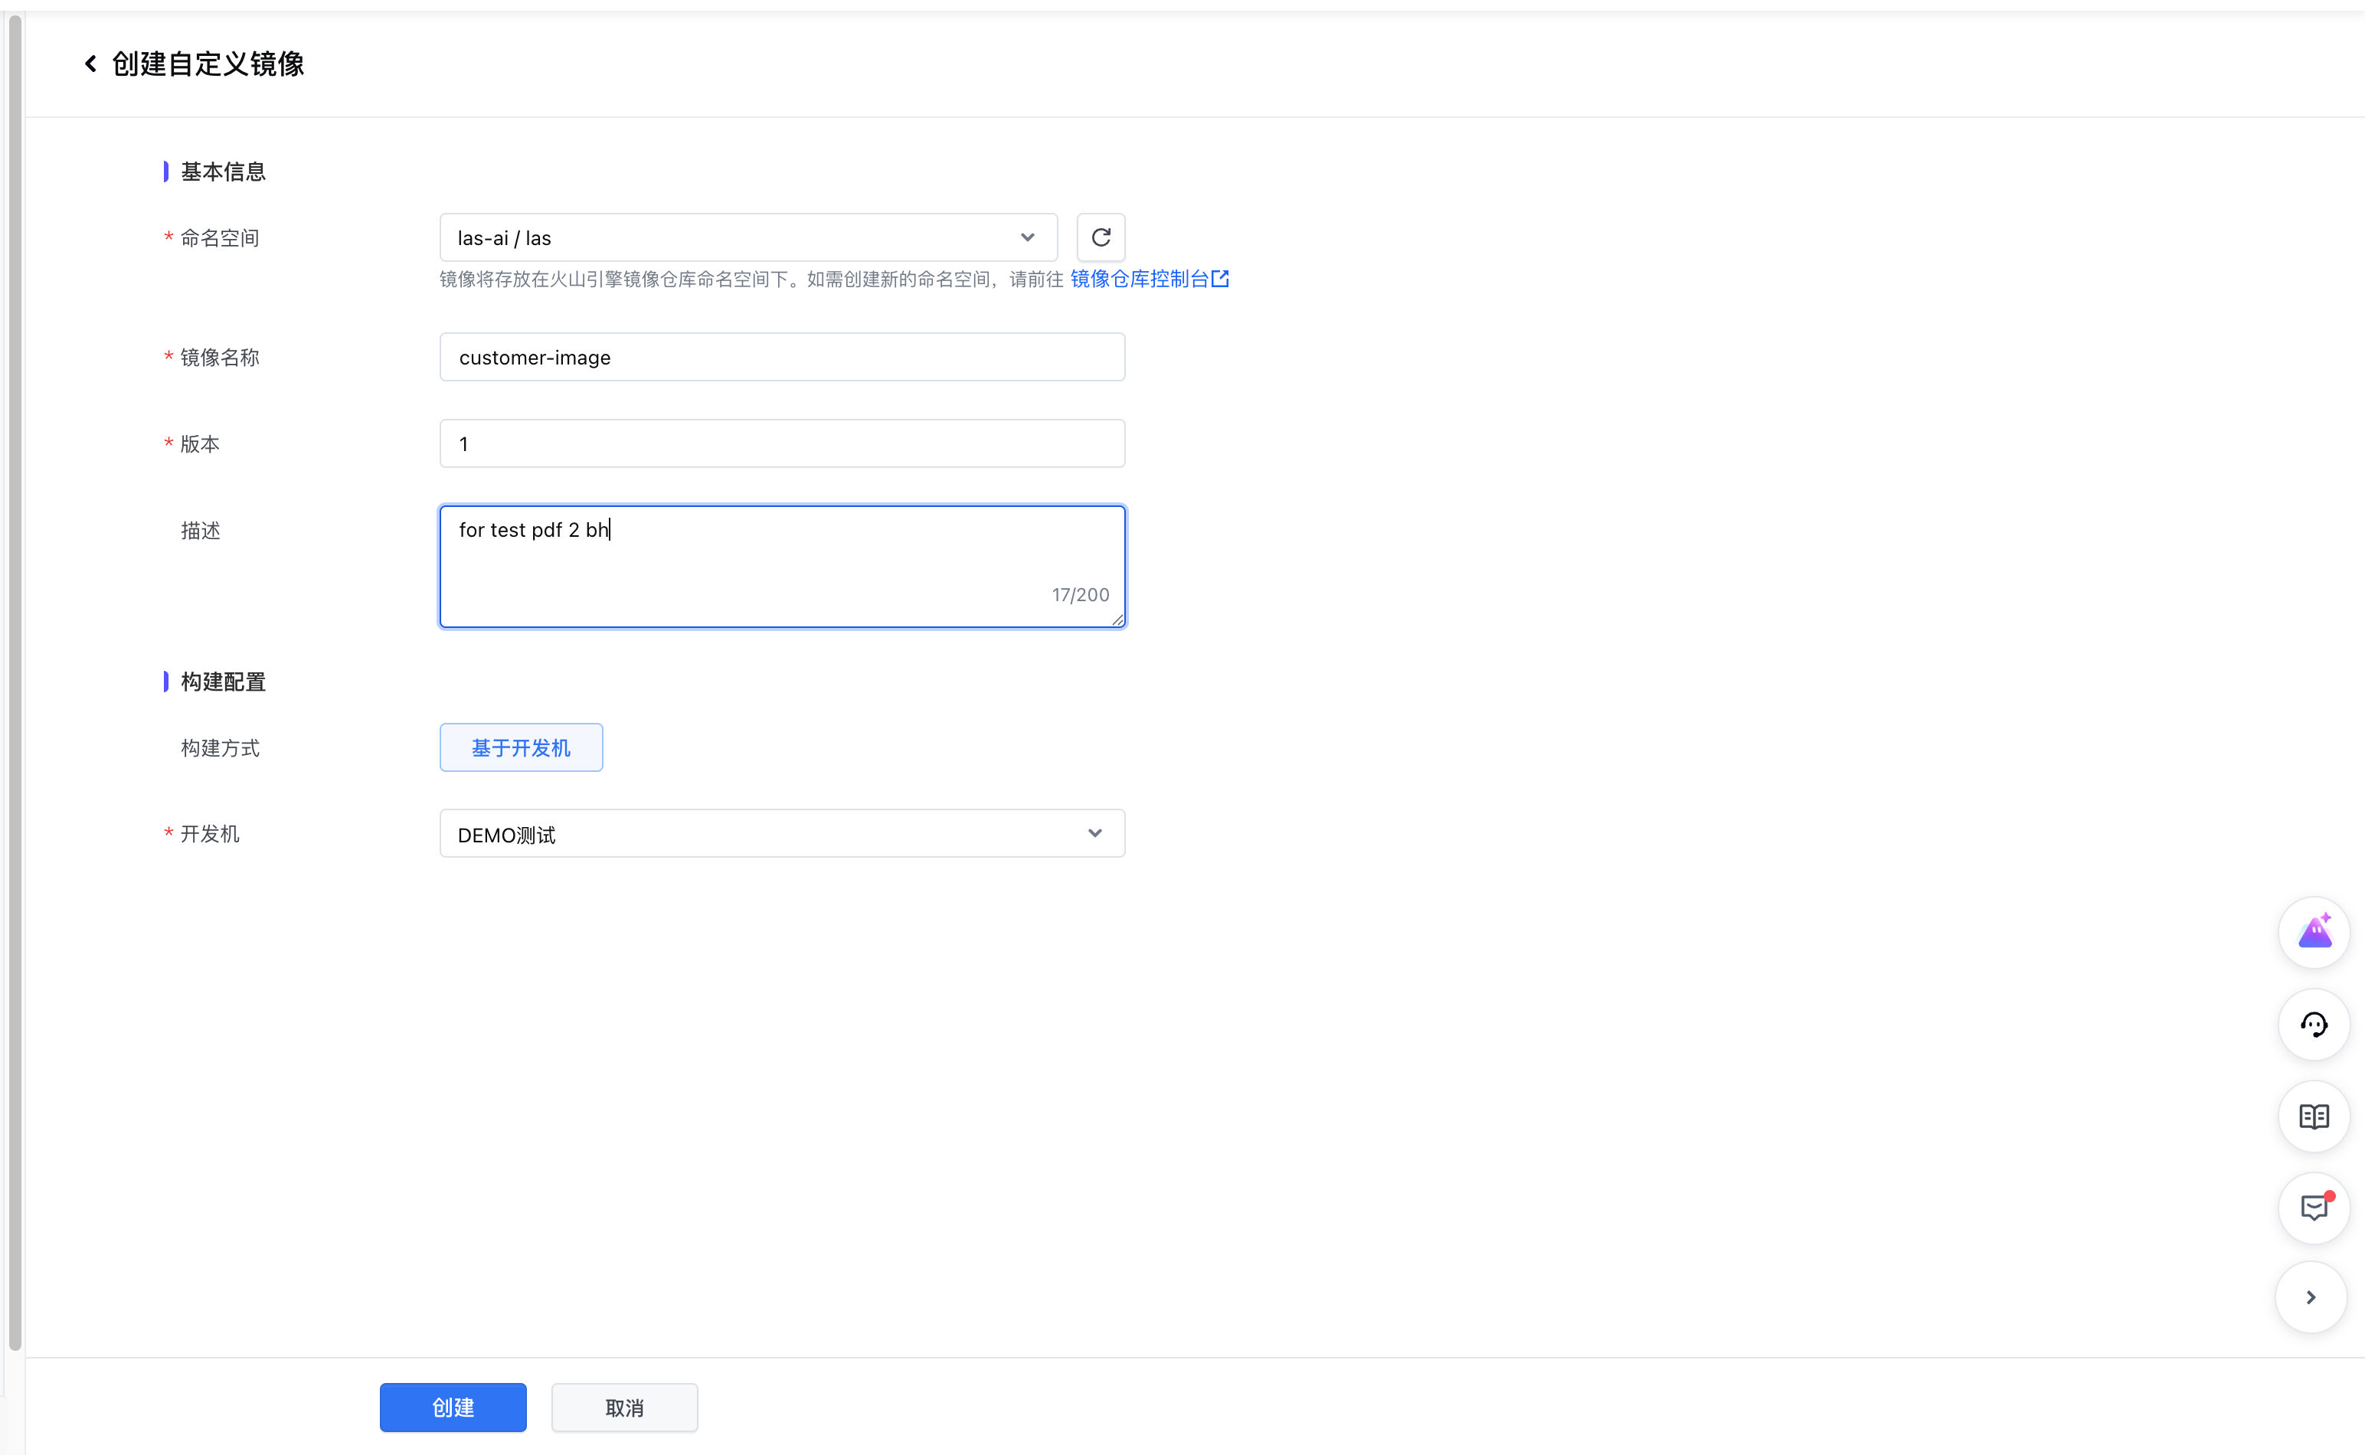Click the 取消 button
Image resolution: width=2365 pixels, height=1455 pixels.
click(x=624, y=1408)
